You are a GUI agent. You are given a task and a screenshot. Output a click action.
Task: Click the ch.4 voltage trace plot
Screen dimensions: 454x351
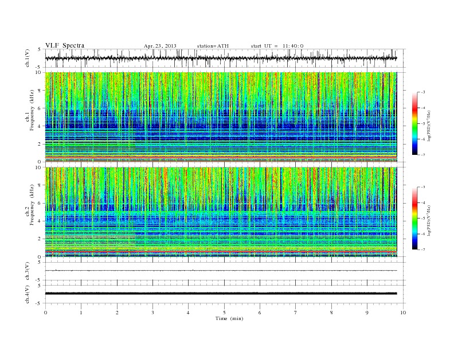pos(225,294)
